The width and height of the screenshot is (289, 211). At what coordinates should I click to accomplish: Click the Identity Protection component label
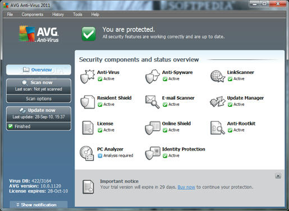(x=184, y=149)
